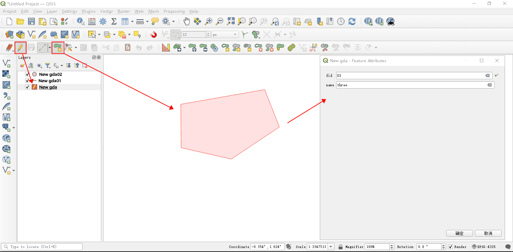Select the Rotate Feature tool
The width and height of the screenshot is (513, 252).
(x=193, y=47)
